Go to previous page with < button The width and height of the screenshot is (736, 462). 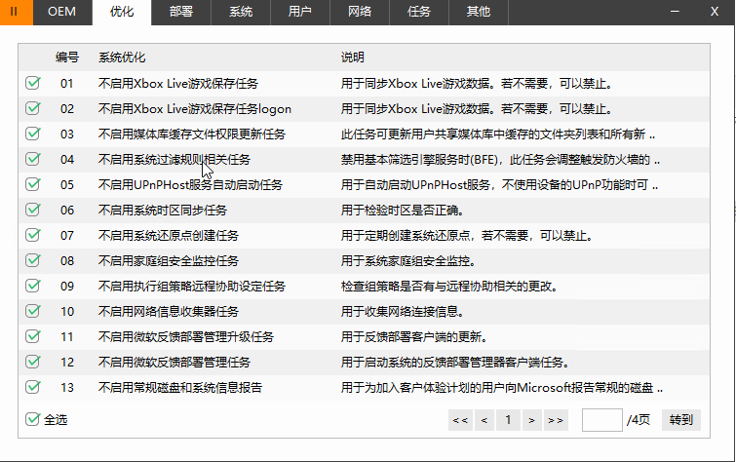484,420
